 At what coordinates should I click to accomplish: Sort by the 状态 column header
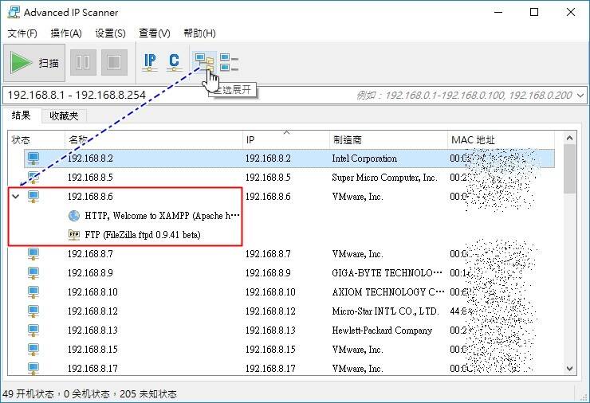point(36,140)
